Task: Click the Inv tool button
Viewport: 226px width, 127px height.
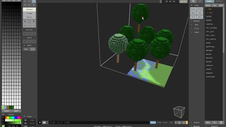Action: (200, 17)
